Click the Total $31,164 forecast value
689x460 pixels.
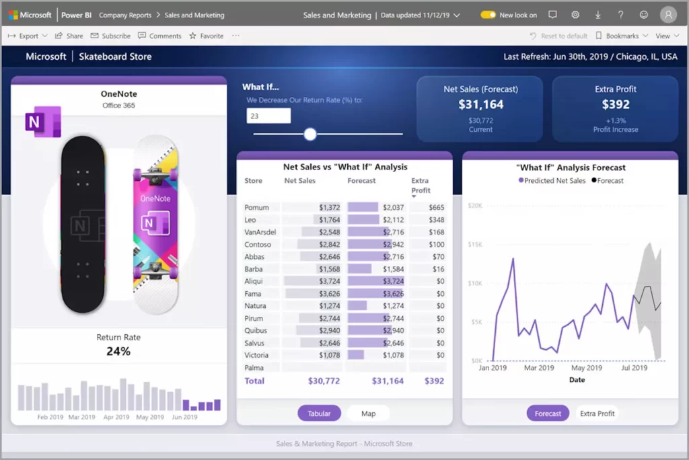388,381
